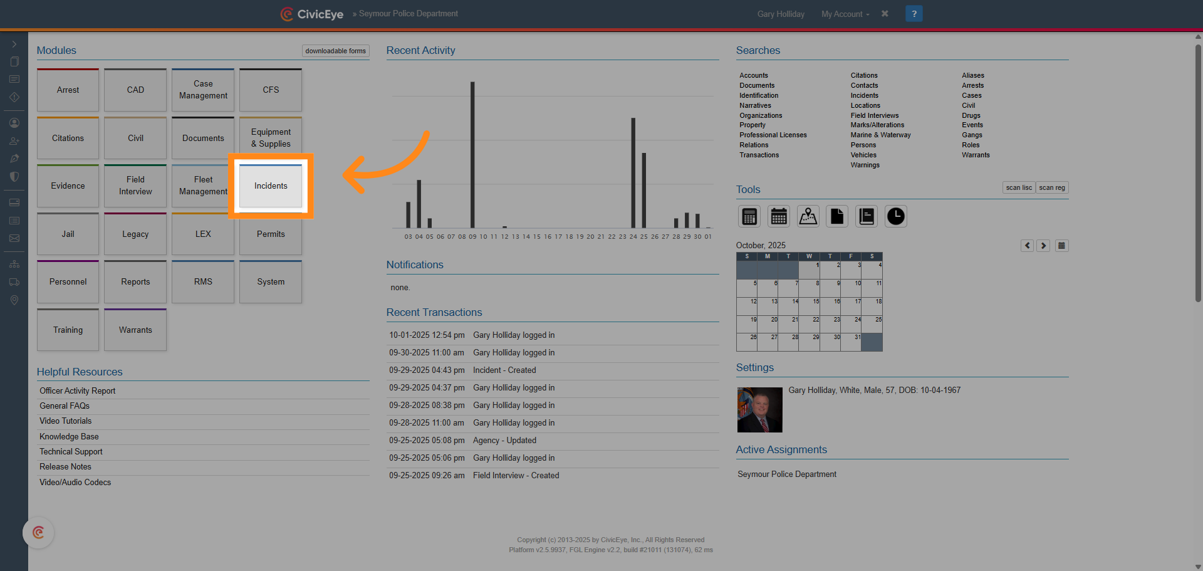Open the Incidents module
This screenshot has width=1203, height=571.
coord(271,186)
